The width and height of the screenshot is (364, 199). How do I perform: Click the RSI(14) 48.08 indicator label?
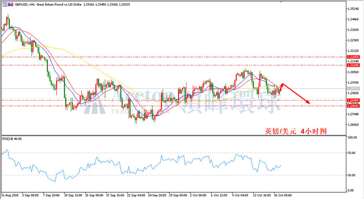click(12, 139)
